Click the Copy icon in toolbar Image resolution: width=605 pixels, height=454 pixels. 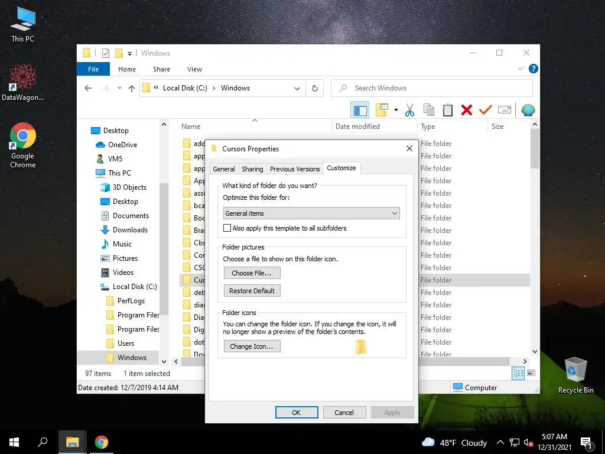(x=429, y=111)
